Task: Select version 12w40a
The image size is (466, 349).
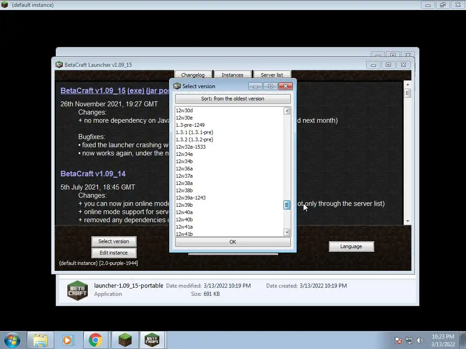Action: [x=229, y=212]
